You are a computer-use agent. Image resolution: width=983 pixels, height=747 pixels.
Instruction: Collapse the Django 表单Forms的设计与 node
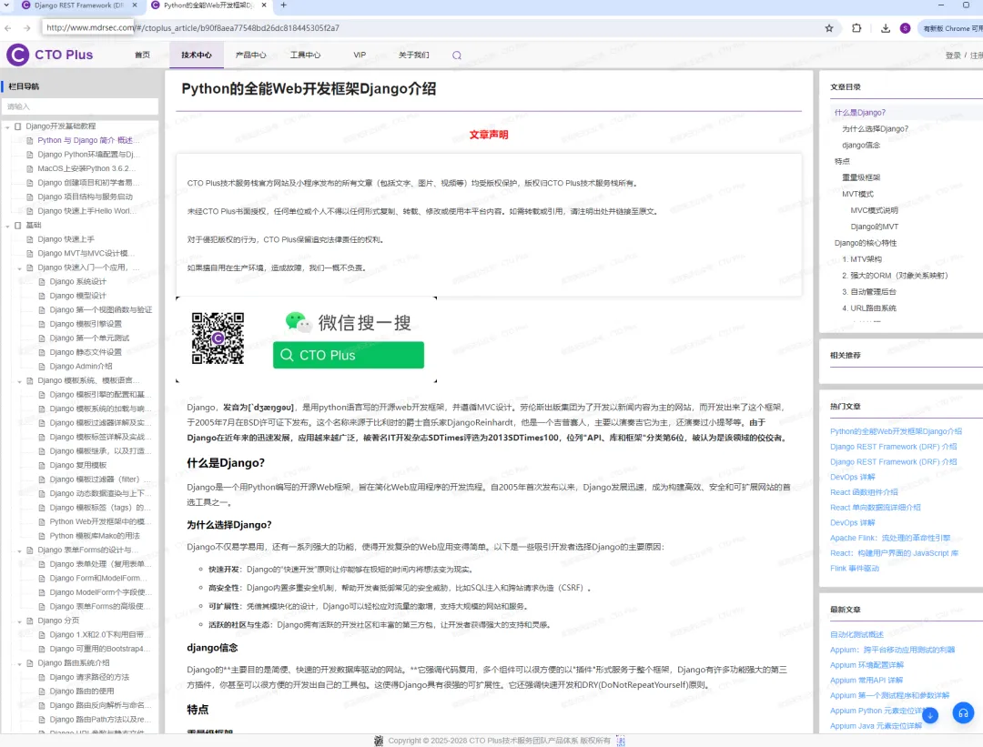click(x=19, y=550)
